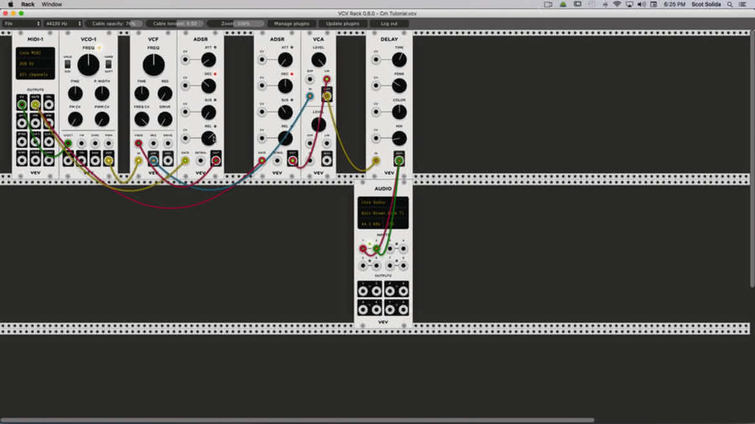The image size is (755, 424).
Task: Click the VCO-1 FM input jack
Action: (x=81, y=143)
